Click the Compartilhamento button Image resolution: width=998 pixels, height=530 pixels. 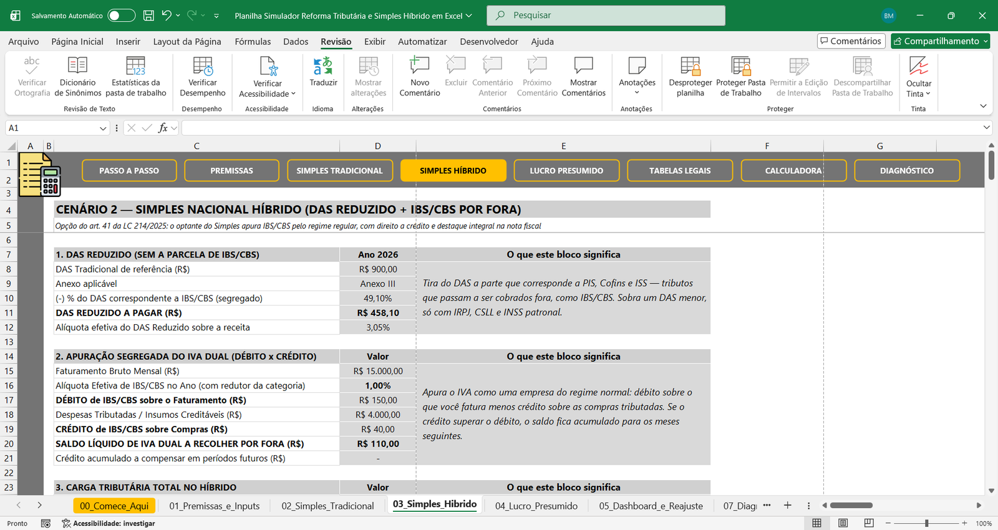941,41
